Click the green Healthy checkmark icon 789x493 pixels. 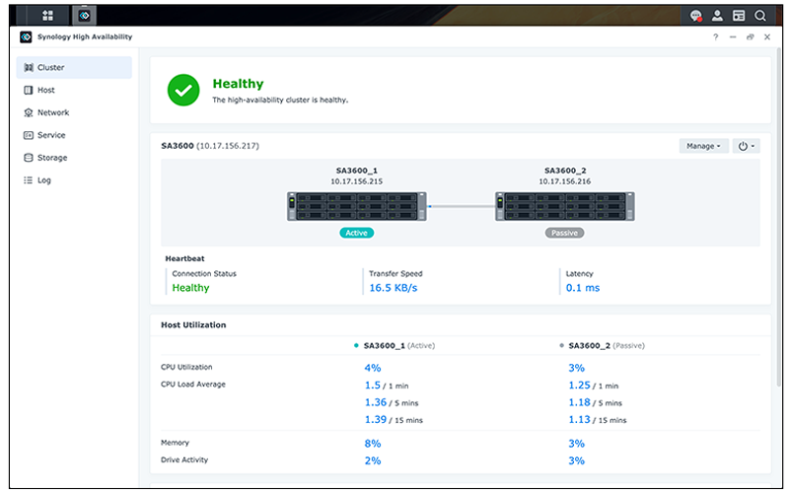(183, 90)
